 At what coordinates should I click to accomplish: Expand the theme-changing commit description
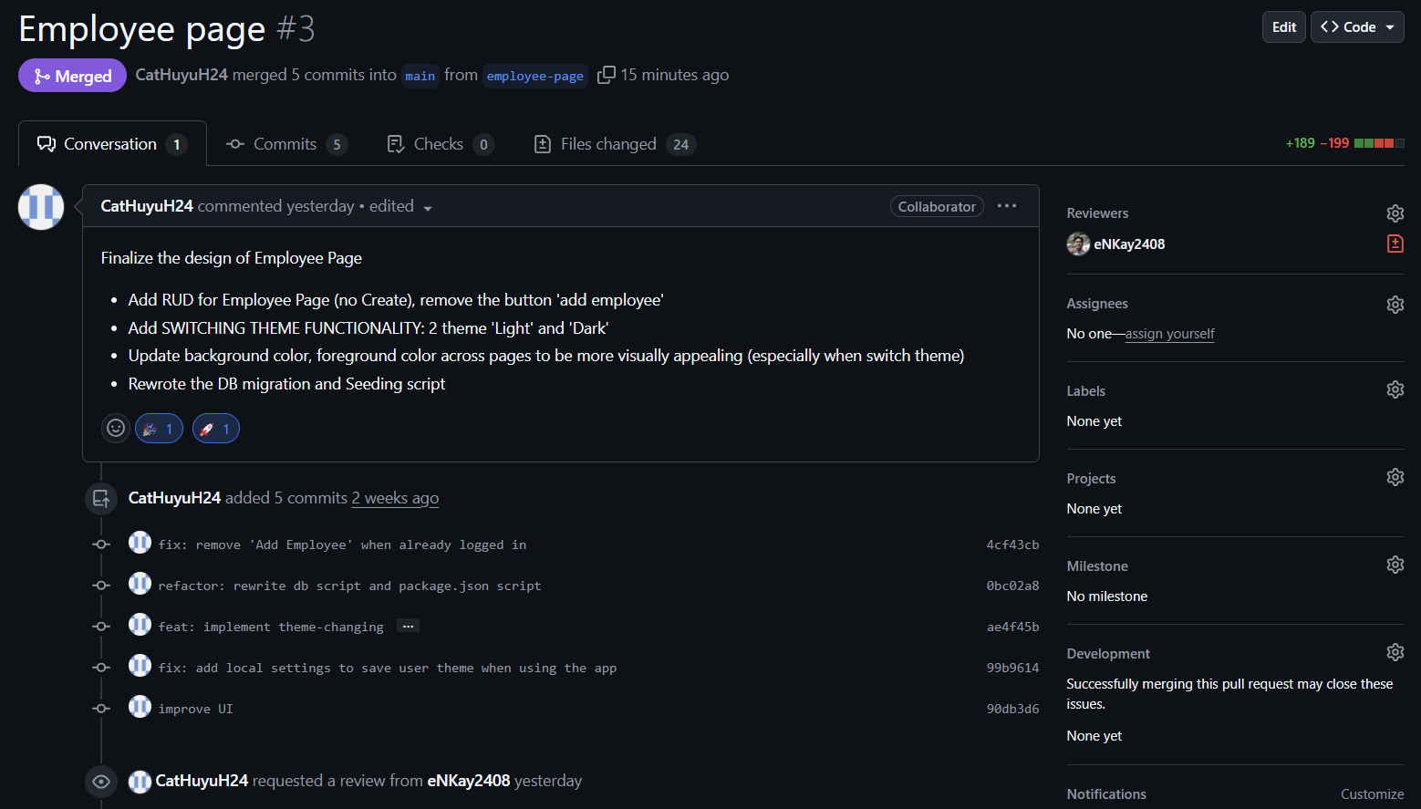[408, 626]
